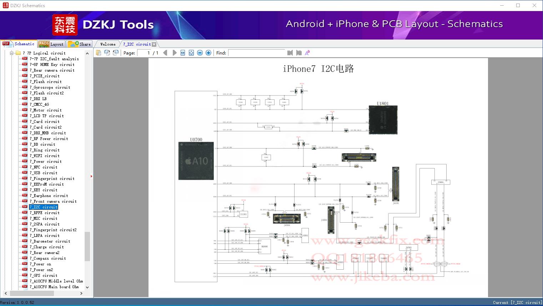Viewport: 543px width, 306px height.
Task: Open the Share tab
Action: click(x=80, y=44)
